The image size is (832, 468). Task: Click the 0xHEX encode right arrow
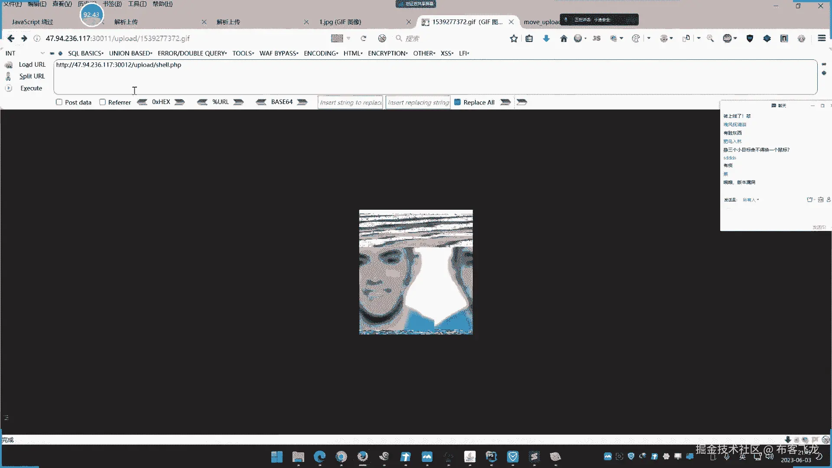point(179,102)
